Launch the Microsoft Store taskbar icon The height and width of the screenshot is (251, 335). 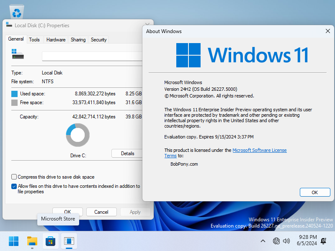pos(50,241)
